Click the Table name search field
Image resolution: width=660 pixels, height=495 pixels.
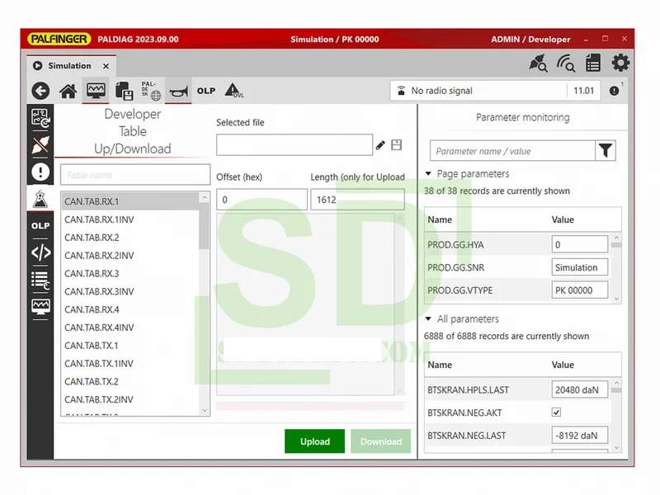pyautogui.click(x=134, y=175)
